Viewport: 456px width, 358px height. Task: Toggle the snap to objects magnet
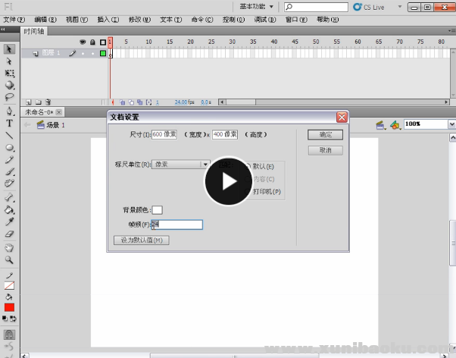pos(9,334)
